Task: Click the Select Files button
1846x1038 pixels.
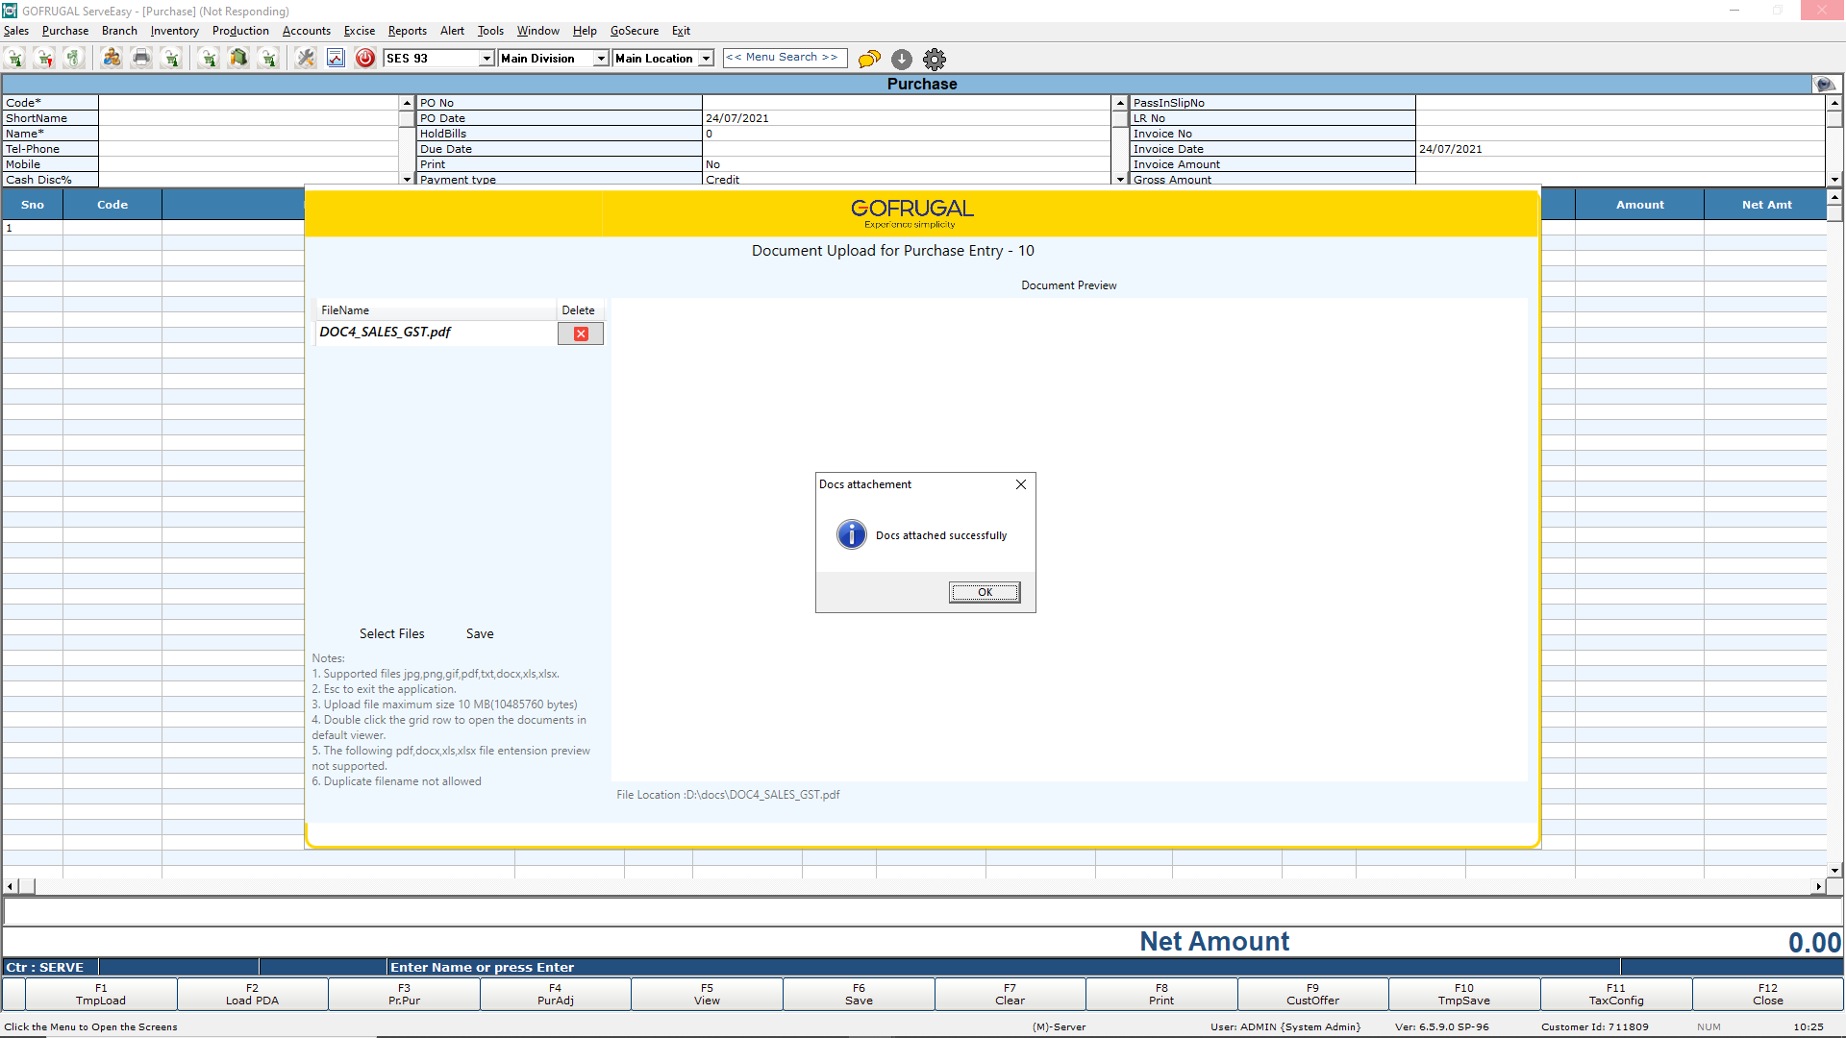Action: [391, 633]
